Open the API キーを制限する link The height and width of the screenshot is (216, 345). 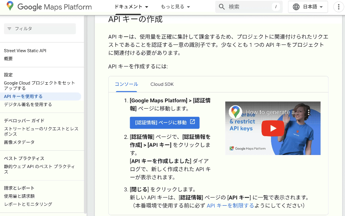tap(230, 205)
